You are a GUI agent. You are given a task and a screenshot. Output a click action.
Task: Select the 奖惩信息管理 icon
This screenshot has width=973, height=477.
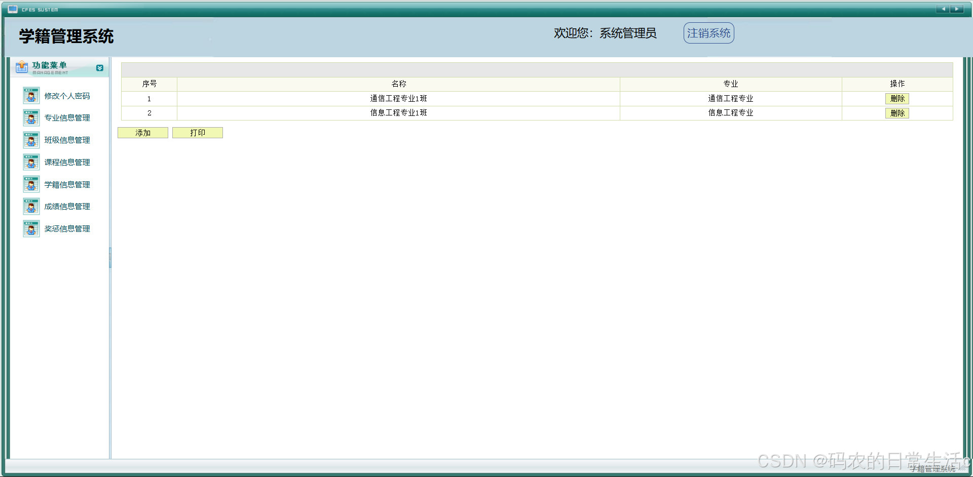click(31, 228)
